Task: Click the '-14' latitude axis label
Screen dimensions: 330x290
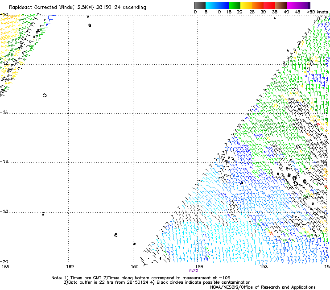Action: (4, 112)
